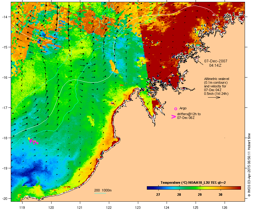Viewport: 253px width, 210px height.
Task: Click the latitude label -14
Action: pyautogui.click(x=4, y=17)
